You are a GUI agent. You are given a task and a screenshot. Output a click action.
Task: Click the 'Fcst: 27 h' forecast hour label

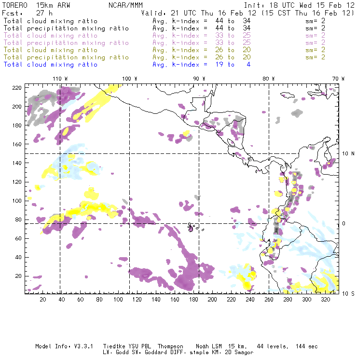pyautogui.click(x=27, y=13)
